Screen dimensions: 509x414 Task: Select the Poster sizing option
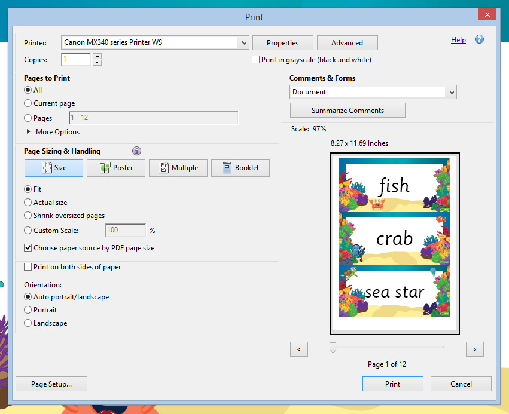tap(116, 168)
